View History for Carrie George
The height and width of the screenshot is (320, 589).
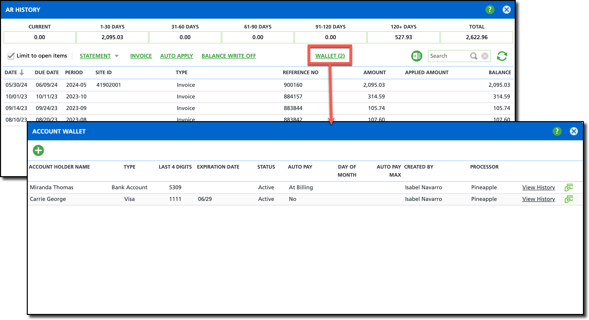tap(538, 199)
